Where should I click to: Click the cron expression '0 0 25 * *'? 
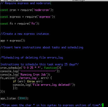coord(31,68)
